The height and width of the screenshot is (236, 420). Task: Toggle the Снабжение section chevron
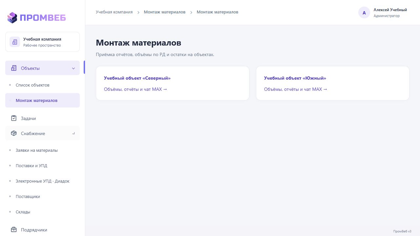(73, 133)
